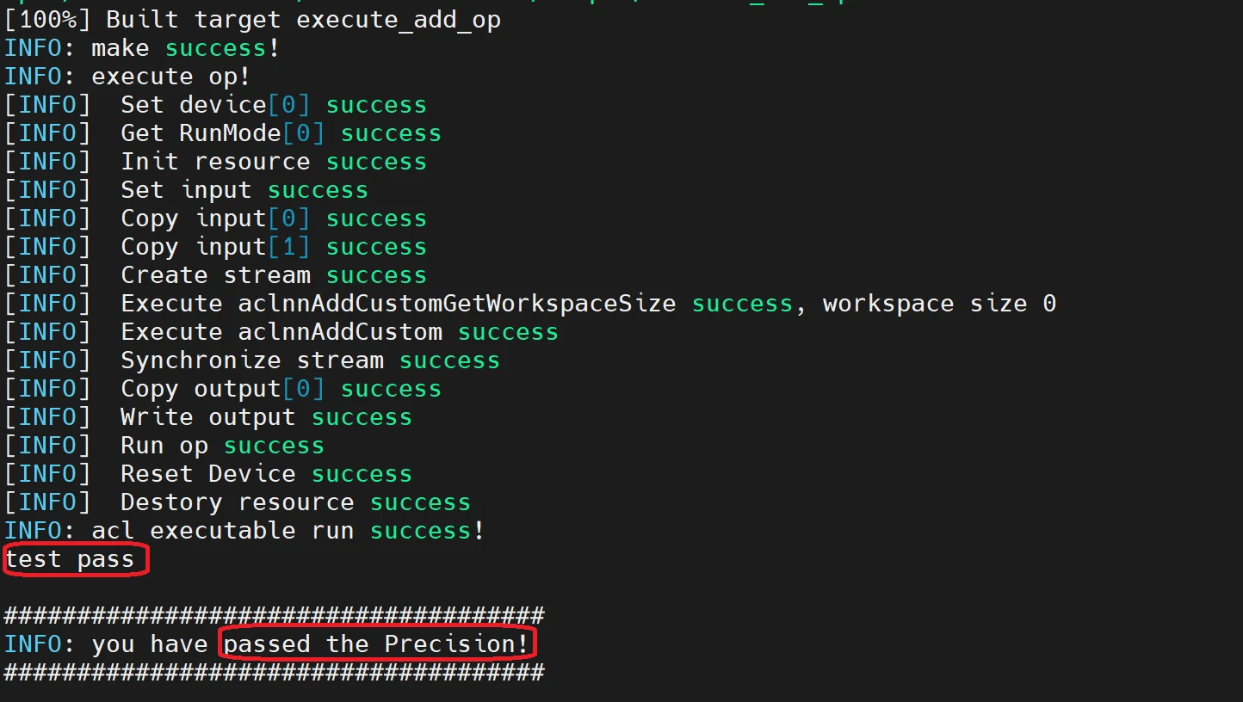This screenshot has height=702, width=1243.
Task: Click the red-boxed "test pass" text
Action: click(71, 559)
